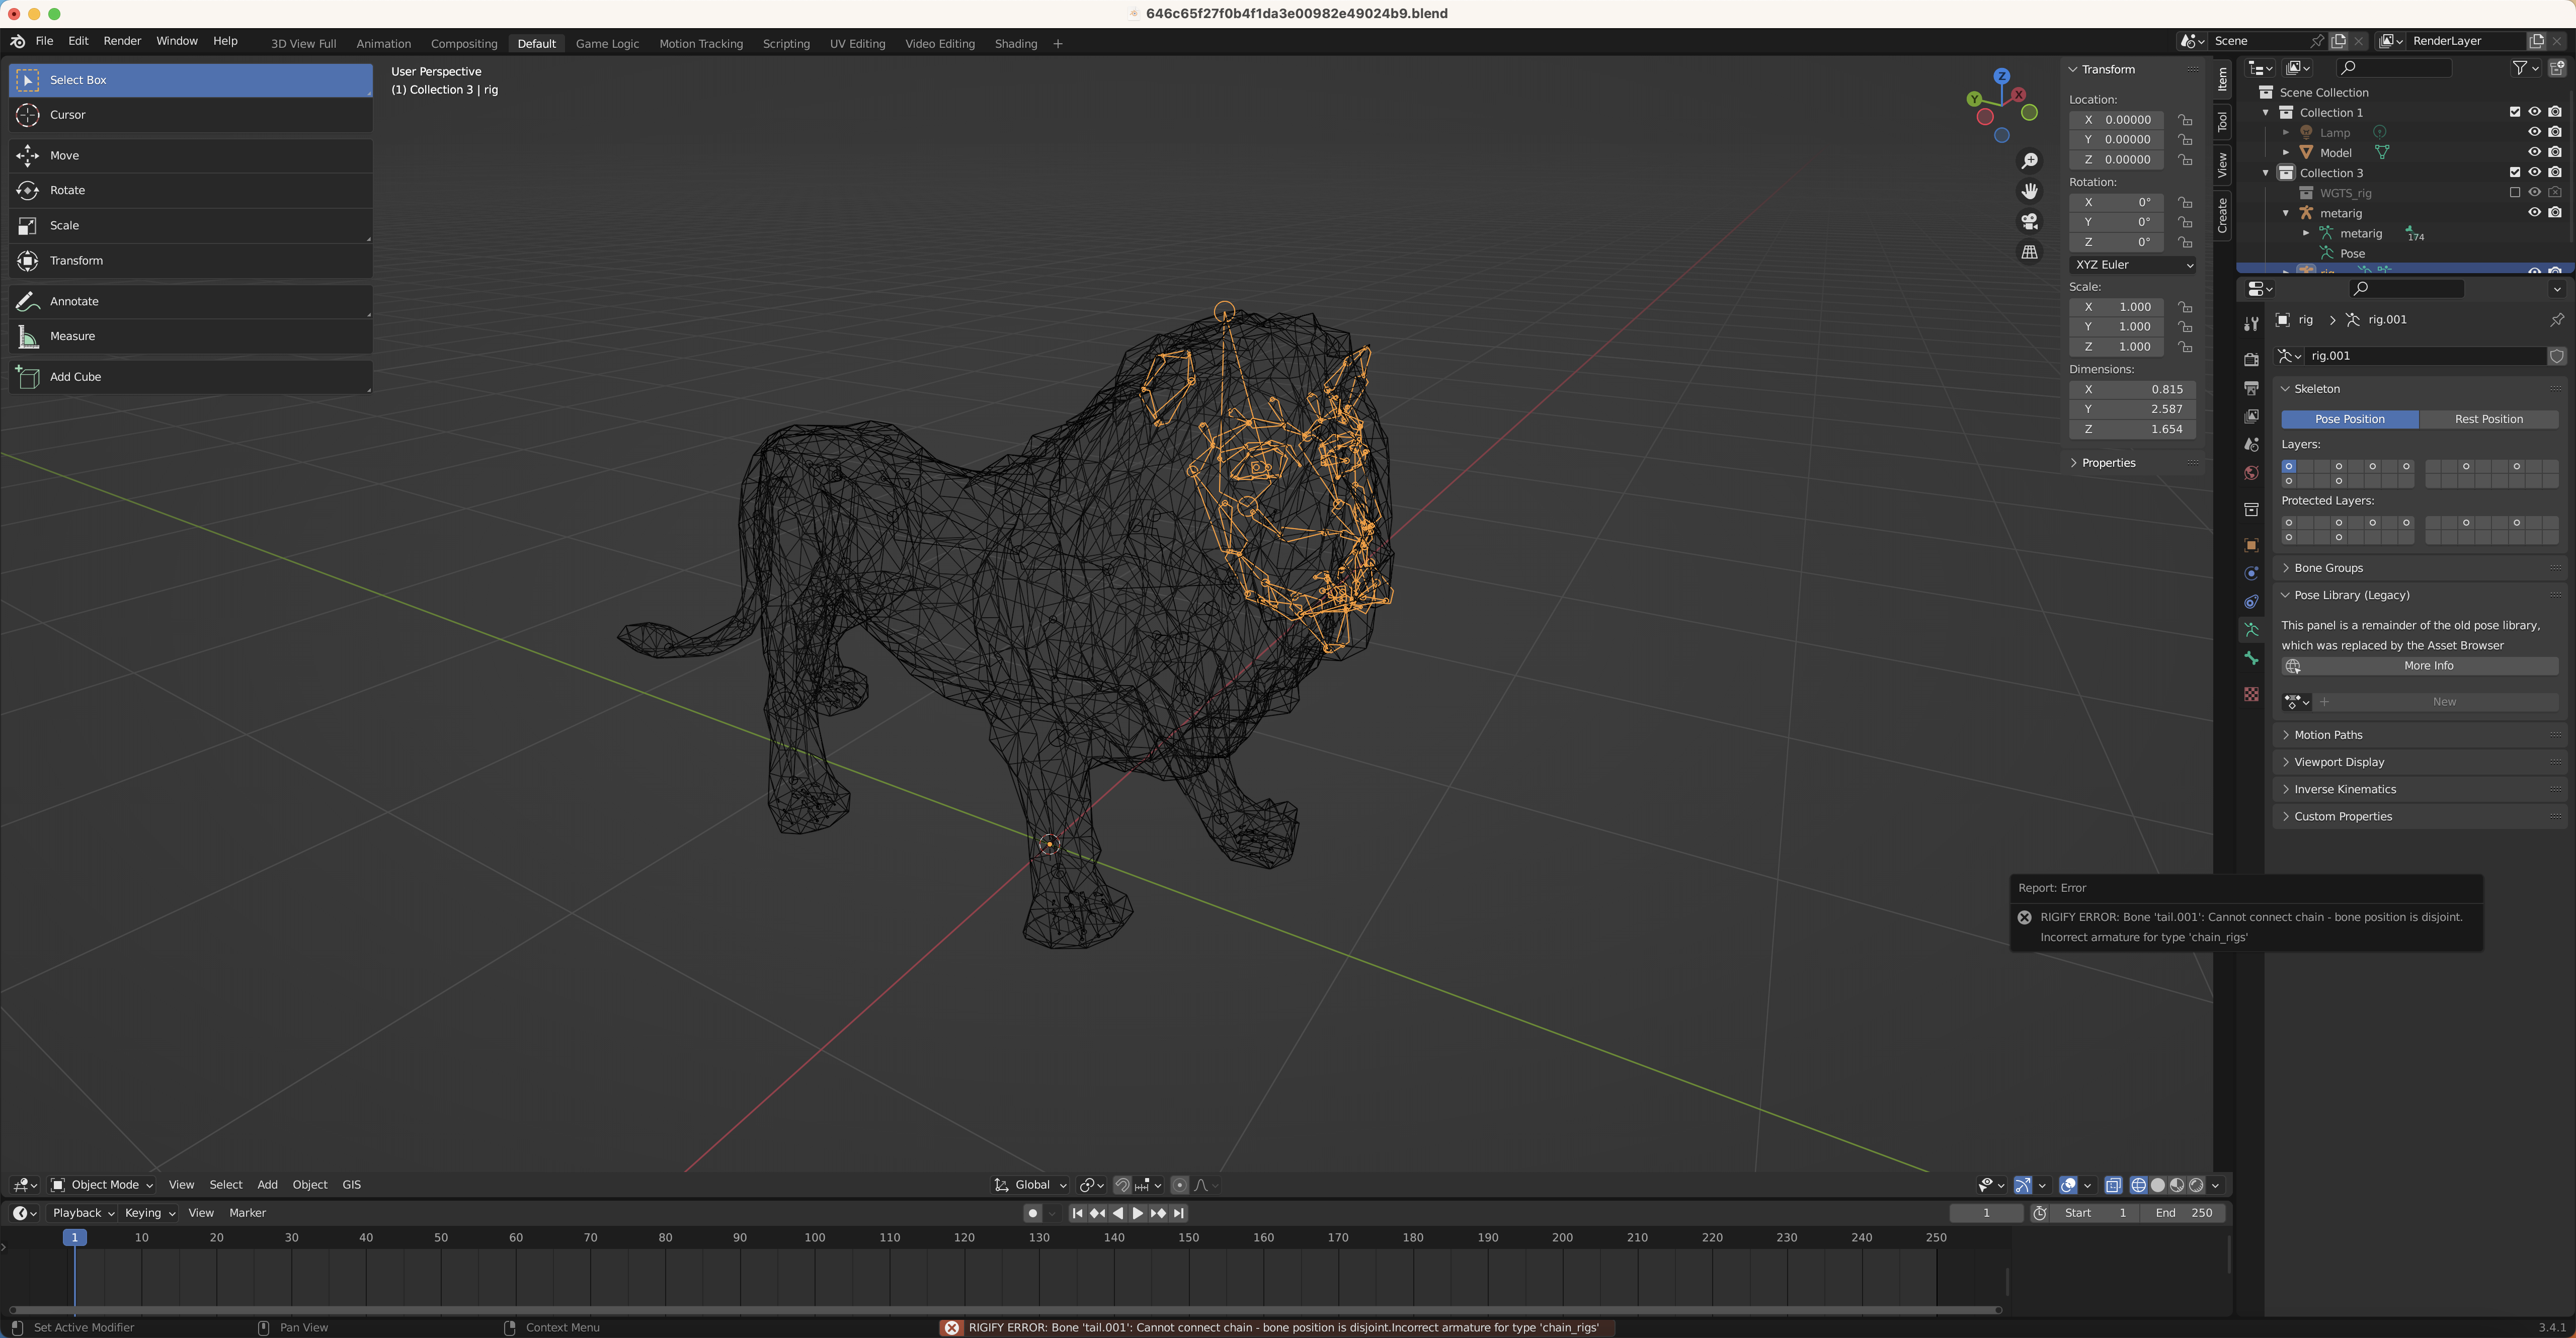The image size is (2576, 1338).
Task: Select the Cursor tool
Action: pyautogui.click(x=190, y=115)
